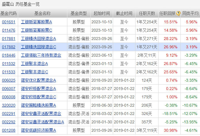Image resolution: width=200 pixels, height=136 pixels.
Task: Open fund code link 002291
Action: [9, 114]
